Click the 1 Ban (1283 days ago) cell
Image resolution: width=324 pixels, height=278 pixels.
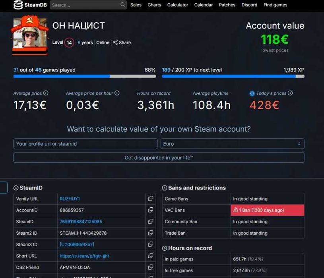click(268, 210)
